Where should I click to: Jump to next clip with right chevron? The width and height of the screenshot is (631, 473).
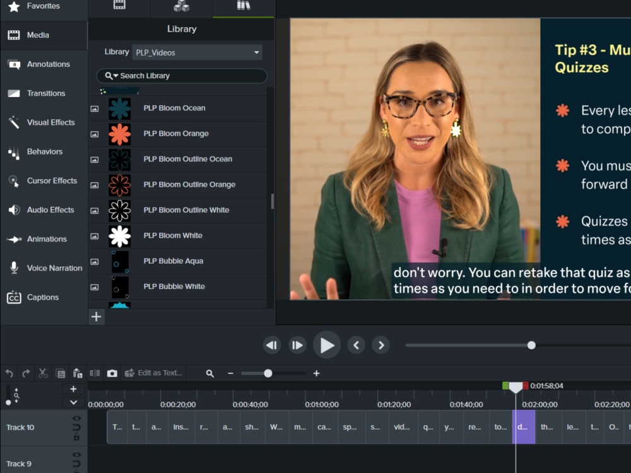[380, 345]
